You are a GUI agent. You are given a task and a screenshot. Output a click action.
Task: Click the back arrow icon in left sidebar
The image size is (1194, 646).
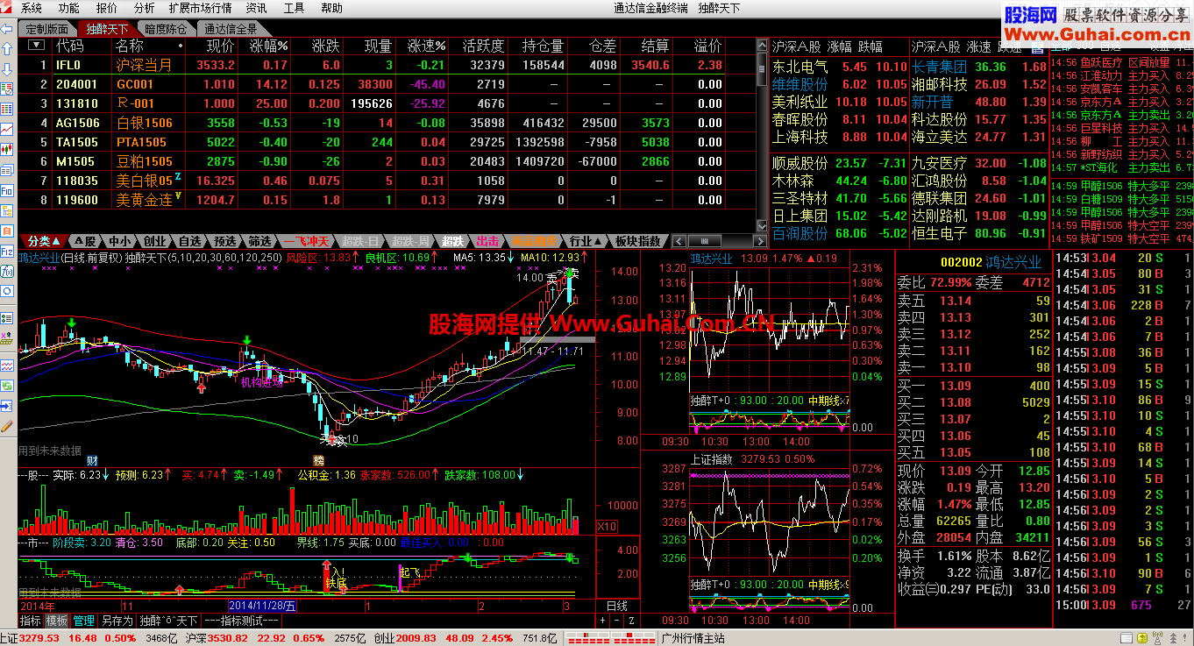[x=7, y=29]
